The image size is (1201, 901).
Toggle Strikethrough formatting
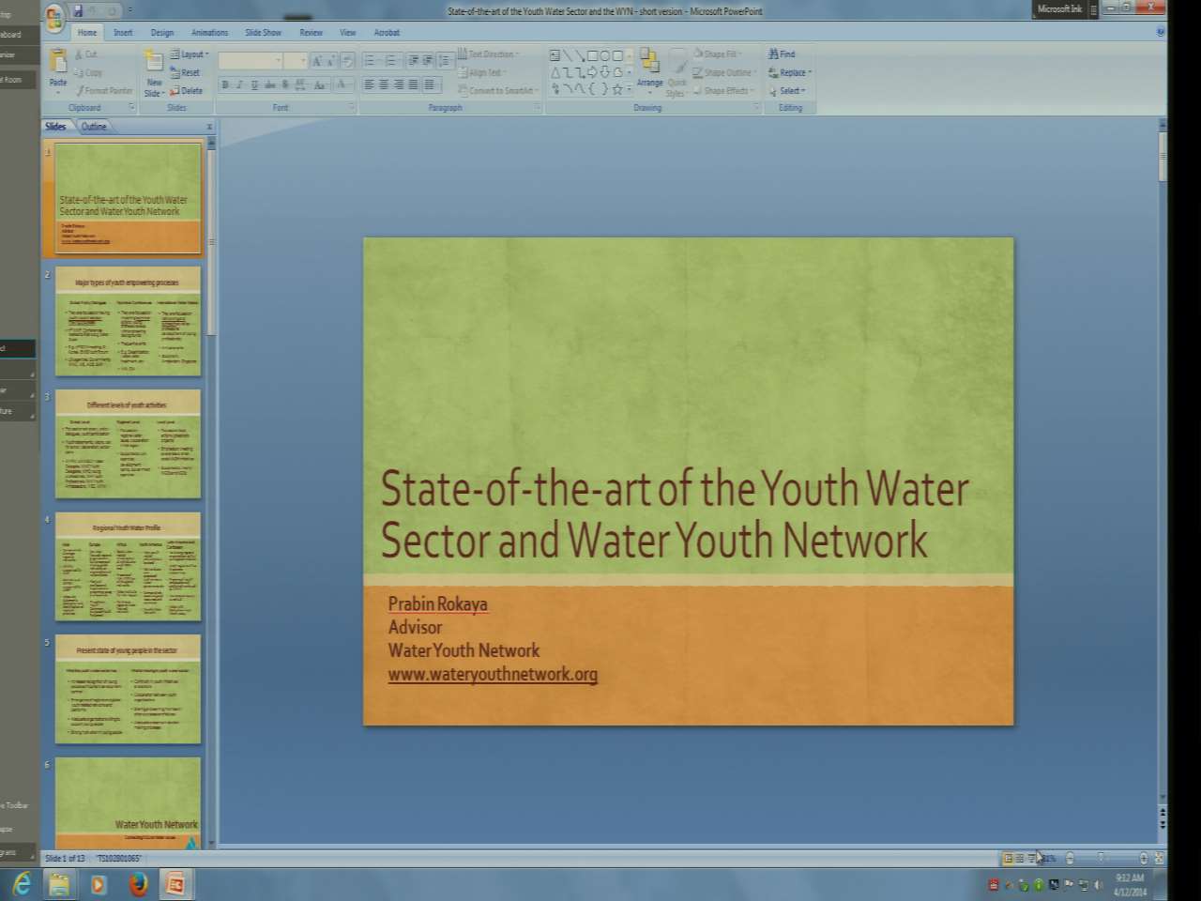269,84
